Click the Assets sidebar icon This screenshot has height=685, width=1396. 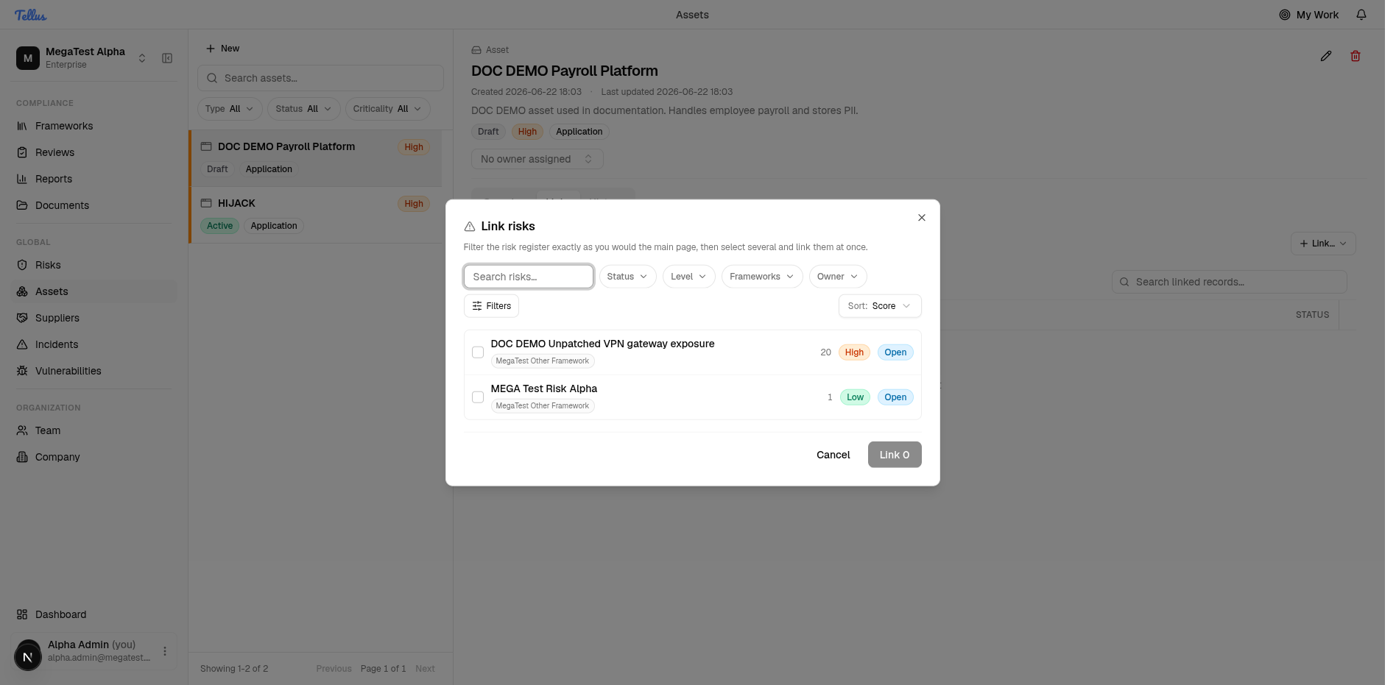[22, 291]
